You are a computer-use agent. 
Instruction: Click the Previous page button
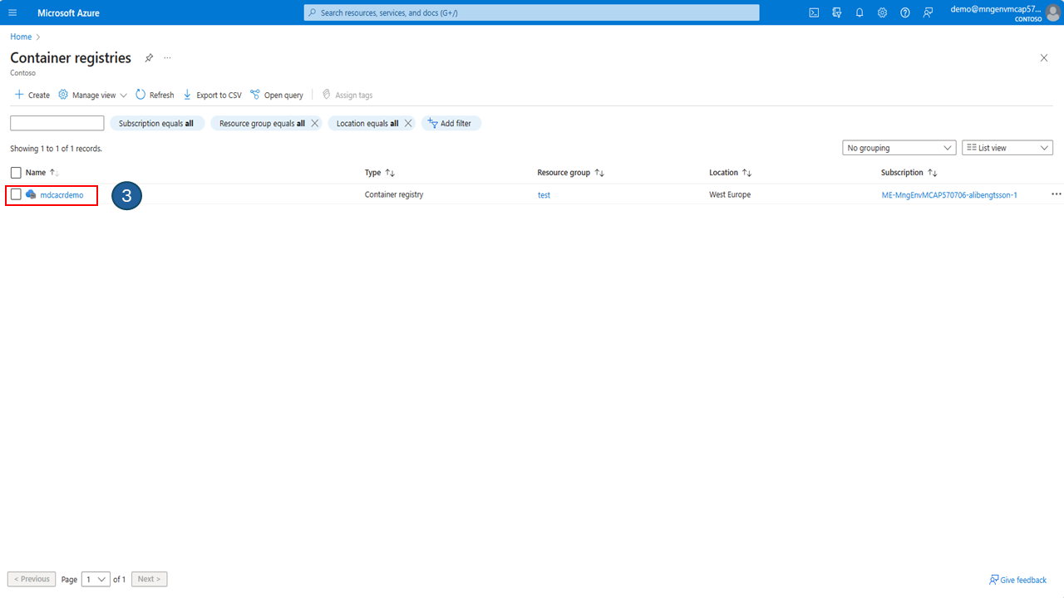click(x=32, y=579)
